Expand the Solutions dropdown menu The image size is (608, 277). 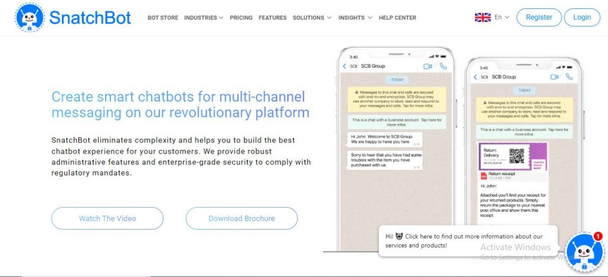(312, 18)
